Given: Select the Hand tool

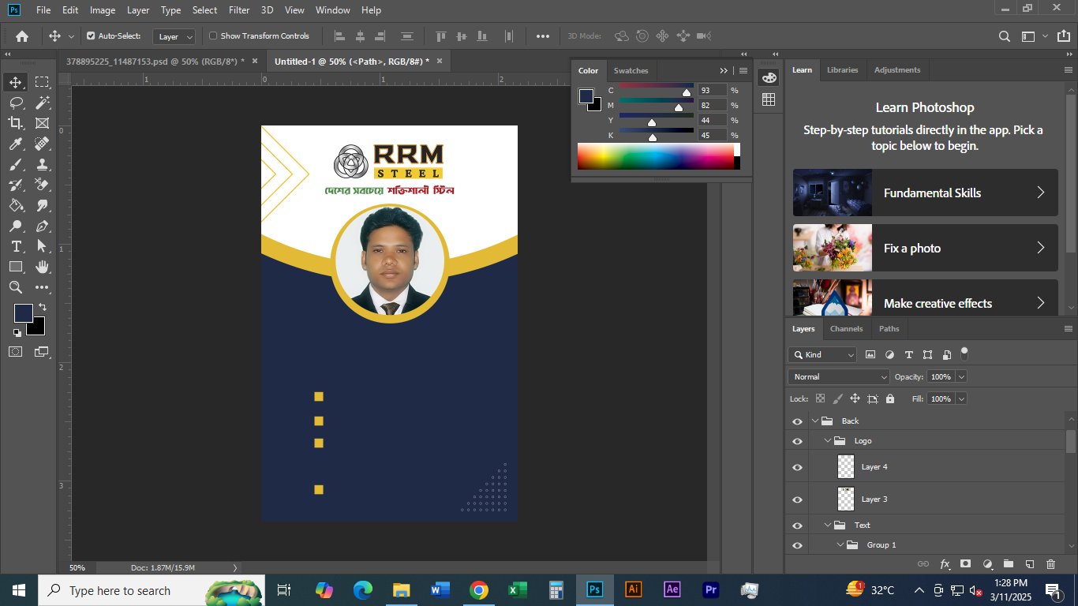Looking at the screenshot, I should 42,267.
